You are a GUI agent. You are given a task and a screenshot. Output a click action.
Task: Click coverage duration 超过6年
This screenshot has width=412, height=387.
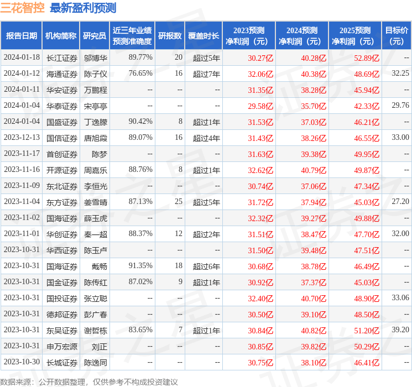(206, 266)
